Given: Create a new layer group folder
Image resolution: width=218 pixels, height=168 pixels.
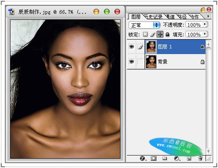Looking at the screenshot, I should [165, 158].
